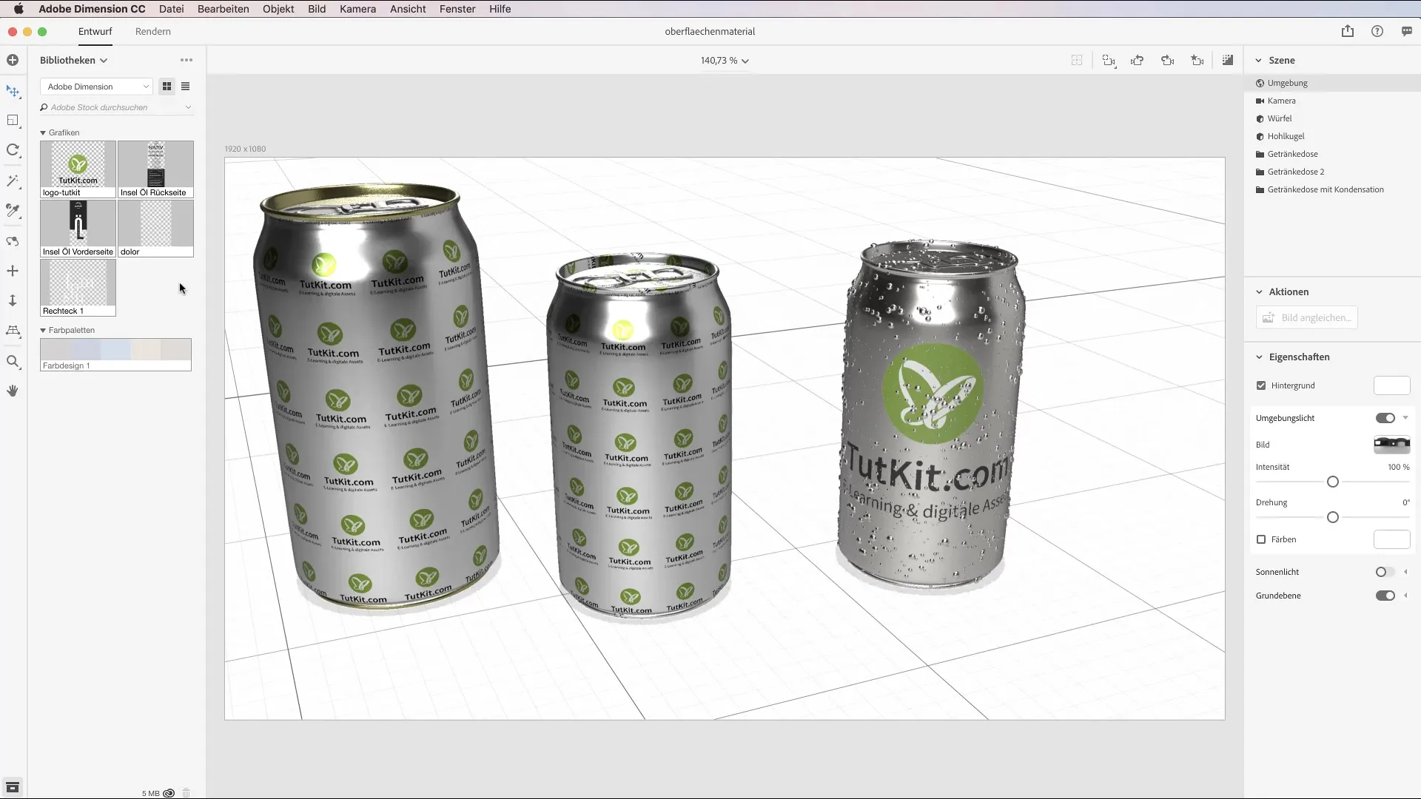Click the Bild angleichen button
This screenshot has height=799, width=1421.
(1307, 317)
